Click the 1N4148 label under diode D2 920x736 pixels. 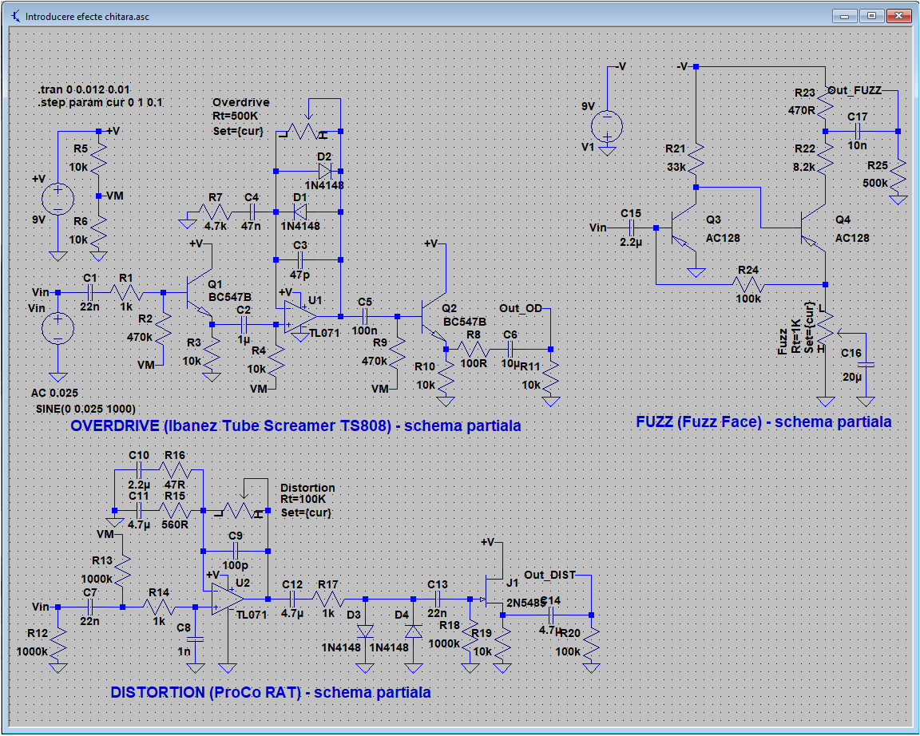pyautogui.click(x=324, y=185)
